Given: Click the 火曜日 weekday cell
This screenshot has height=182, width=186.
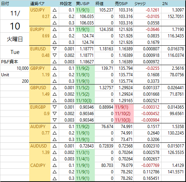Looking at the screenshot, I should click(x=15, y=39).
